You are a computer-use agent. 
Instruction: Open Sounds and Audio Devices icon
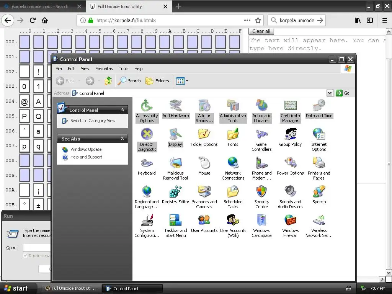[290, 198]
